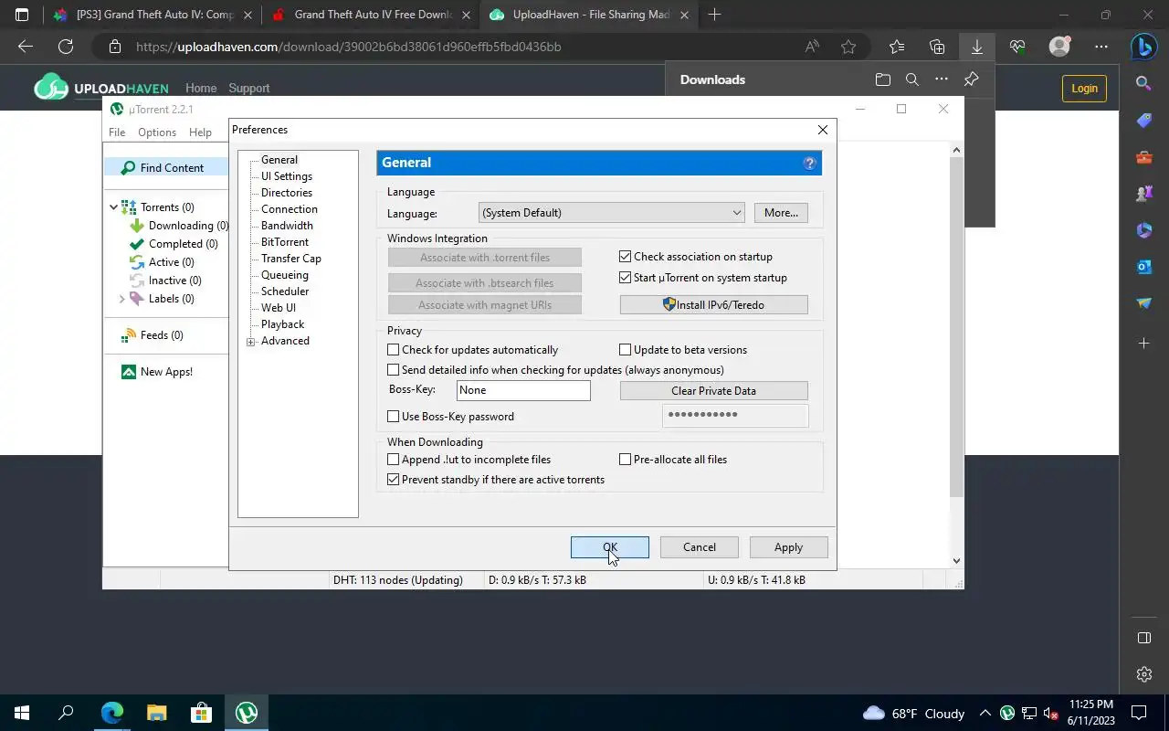The height and width of the screenshot is (731, 1169).
Task: Switch to the PS3 Grand Theft Auto IV tab
Action: [153, 15]
